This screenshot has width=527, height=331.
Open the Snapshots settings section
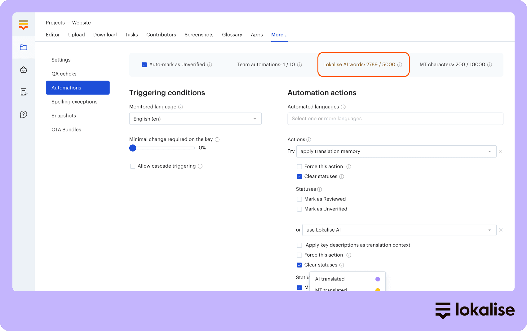pos(64,116)
